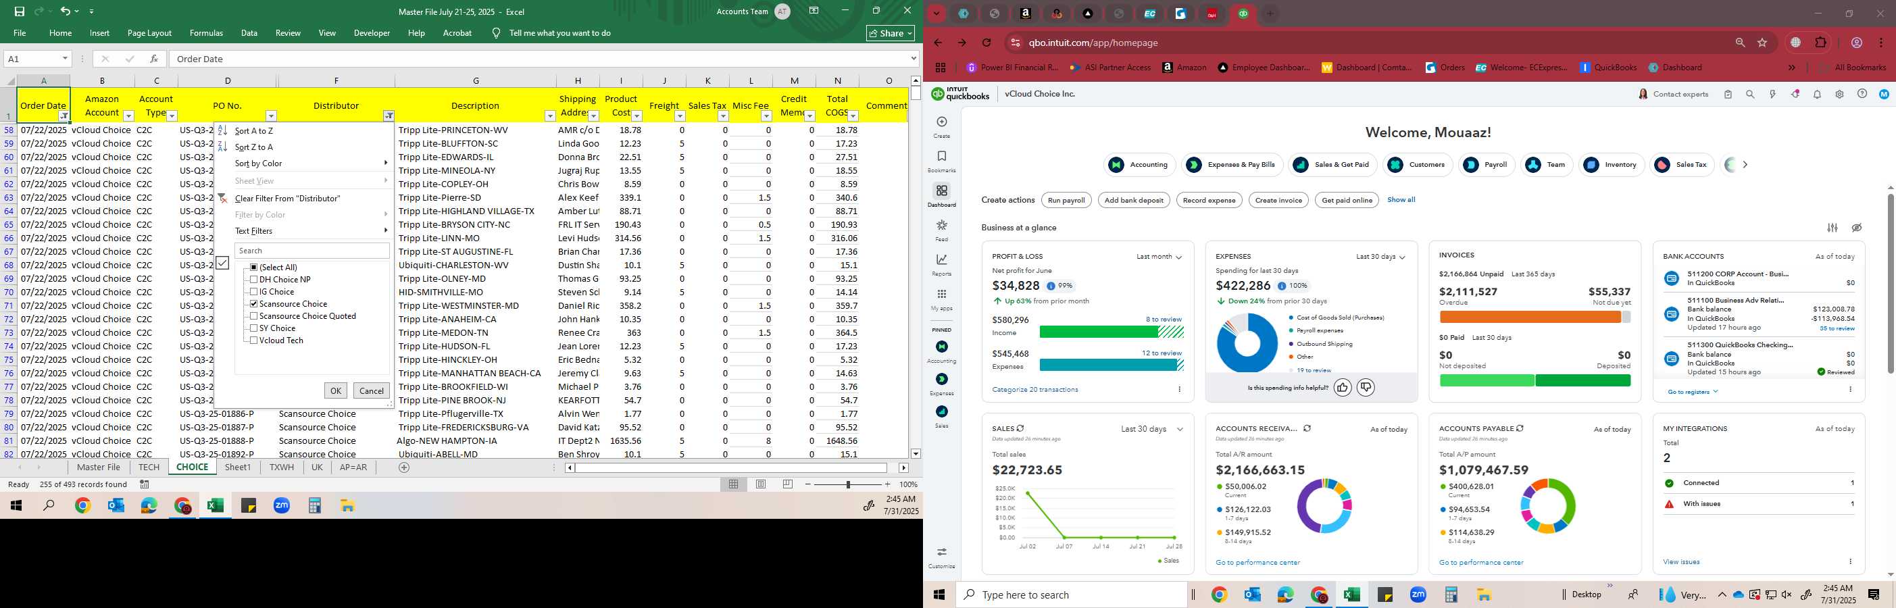Open the Formulas ribbon tab
The width and height of the screenshot is (1896, 608).
pos(206,33)
